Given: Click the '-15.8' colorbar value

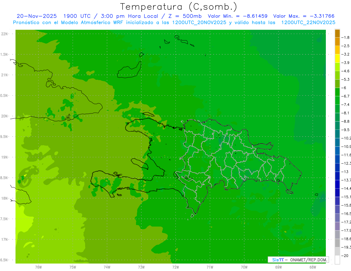Looking at the screenshot, I should tap(346, 205).
